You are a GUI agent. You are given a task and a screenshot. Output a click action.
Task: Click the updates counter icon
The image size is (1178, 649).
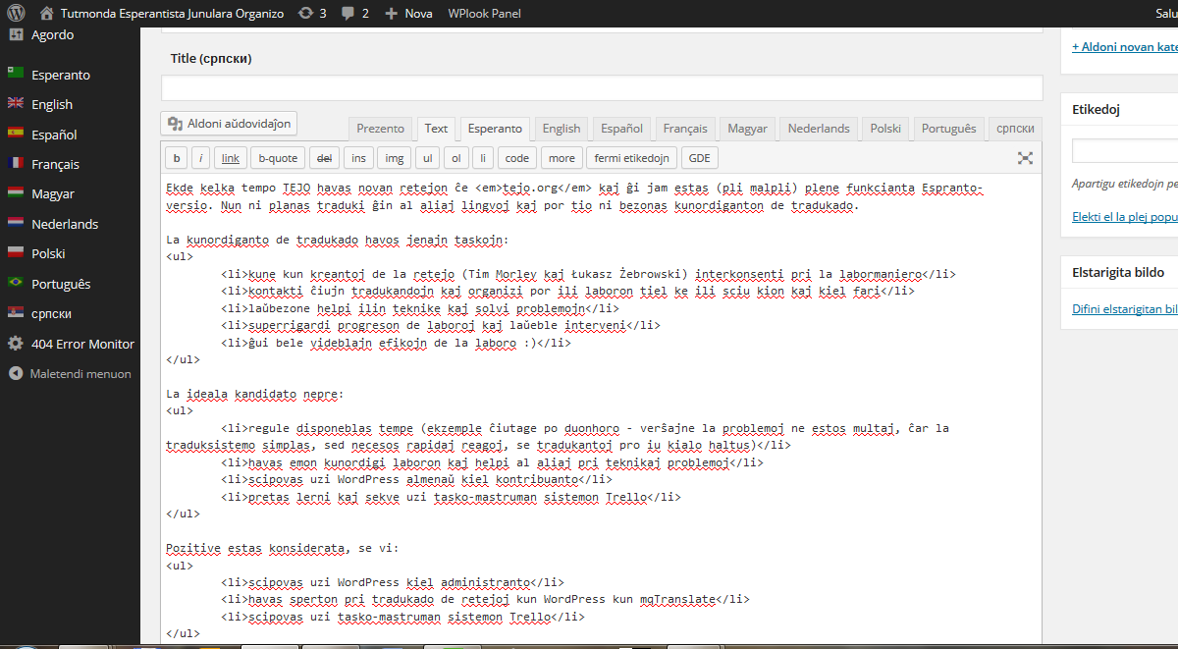(x=306, y=14)
